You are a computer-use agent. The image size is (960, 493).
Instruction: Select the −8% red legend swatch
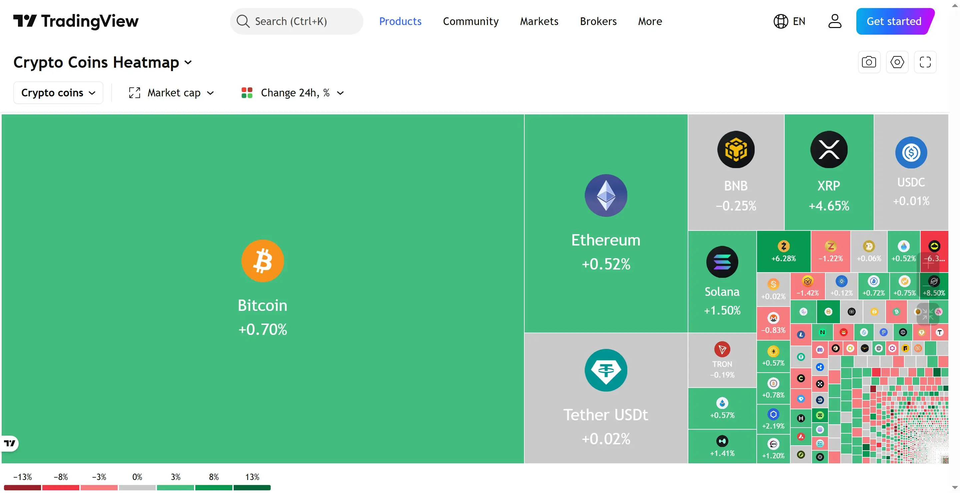coord(61,487)
